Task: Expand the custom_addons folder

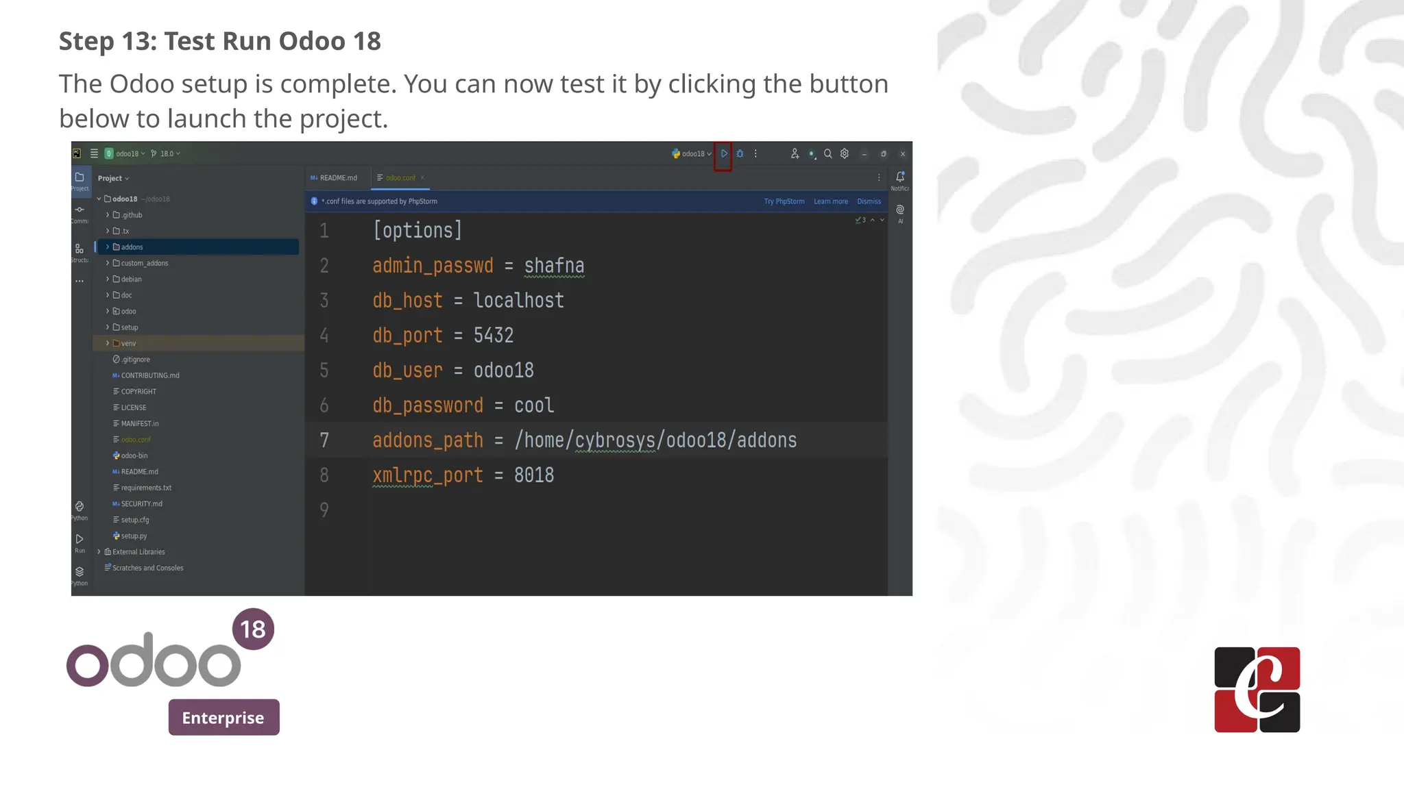Action: tap(108, 263)
